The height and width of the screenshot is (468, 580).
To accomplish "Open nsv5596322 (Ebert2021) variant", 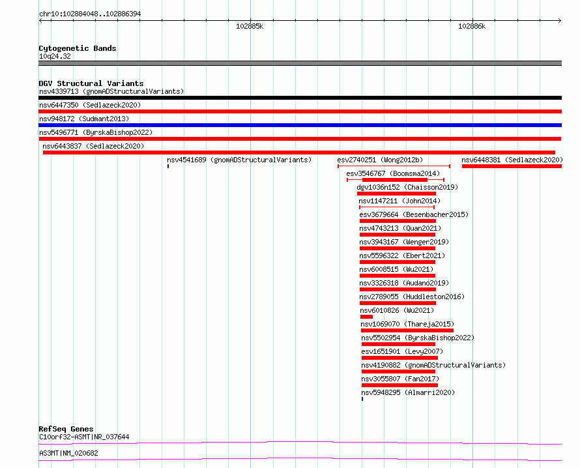I will click(x=402, y=256).
